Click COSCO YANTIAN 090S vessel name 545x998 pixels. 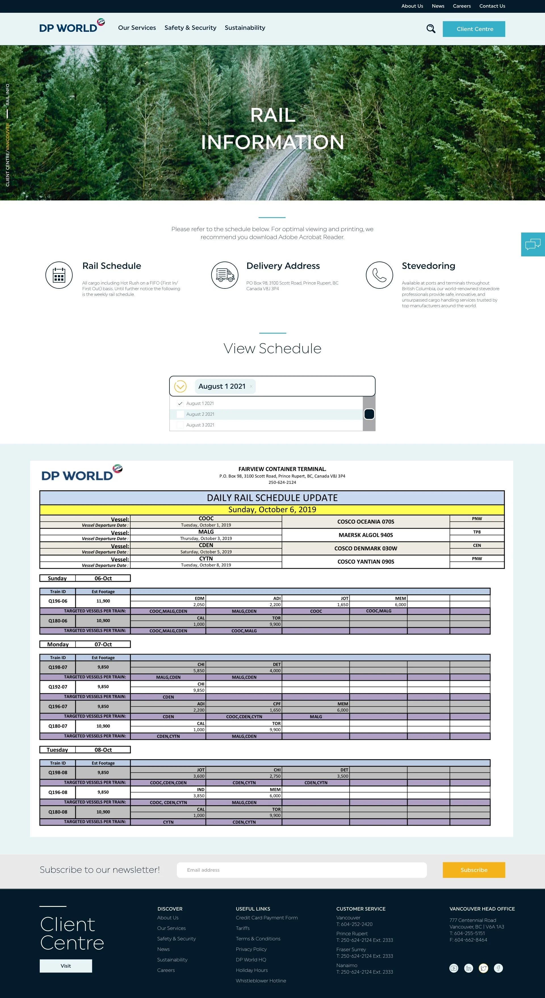tap(366, 561)
